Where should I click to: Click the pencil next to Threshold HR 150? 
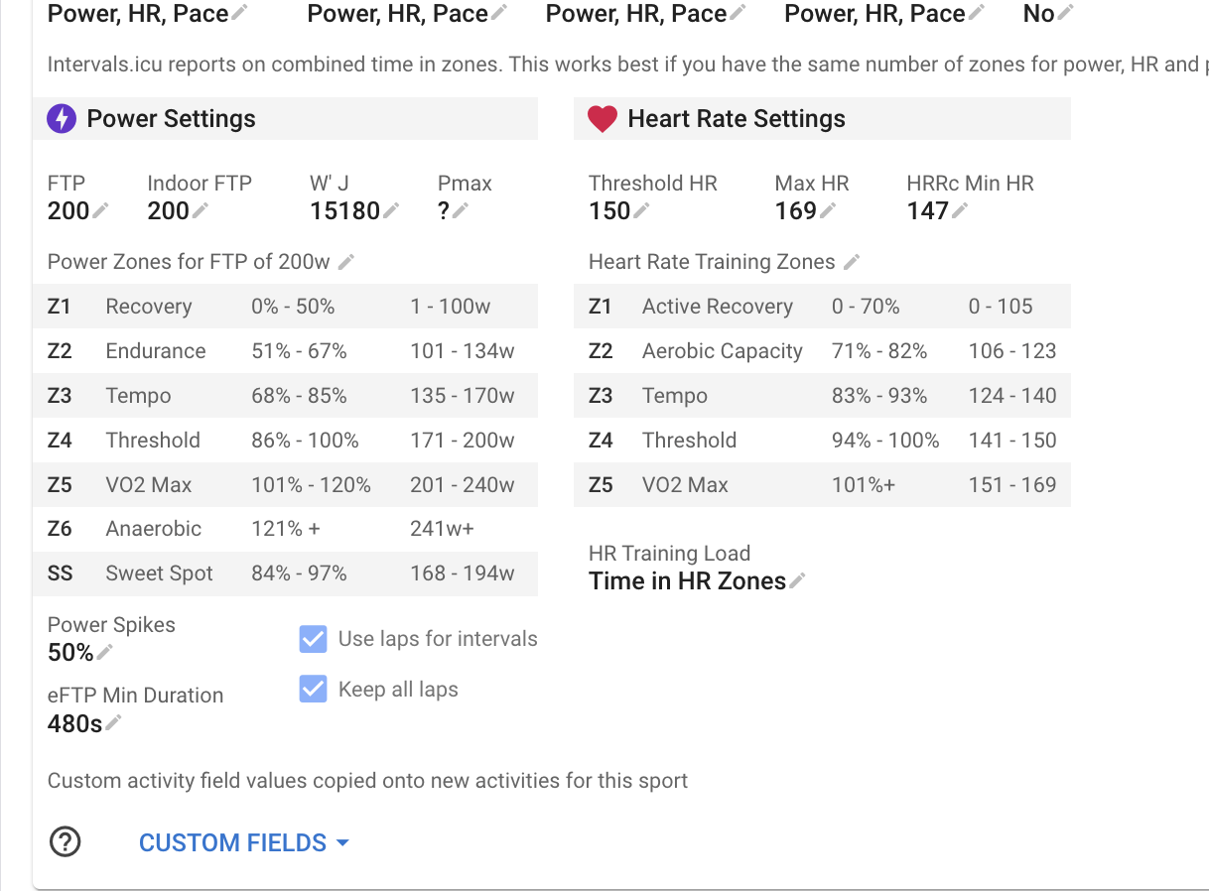(642, 210)
